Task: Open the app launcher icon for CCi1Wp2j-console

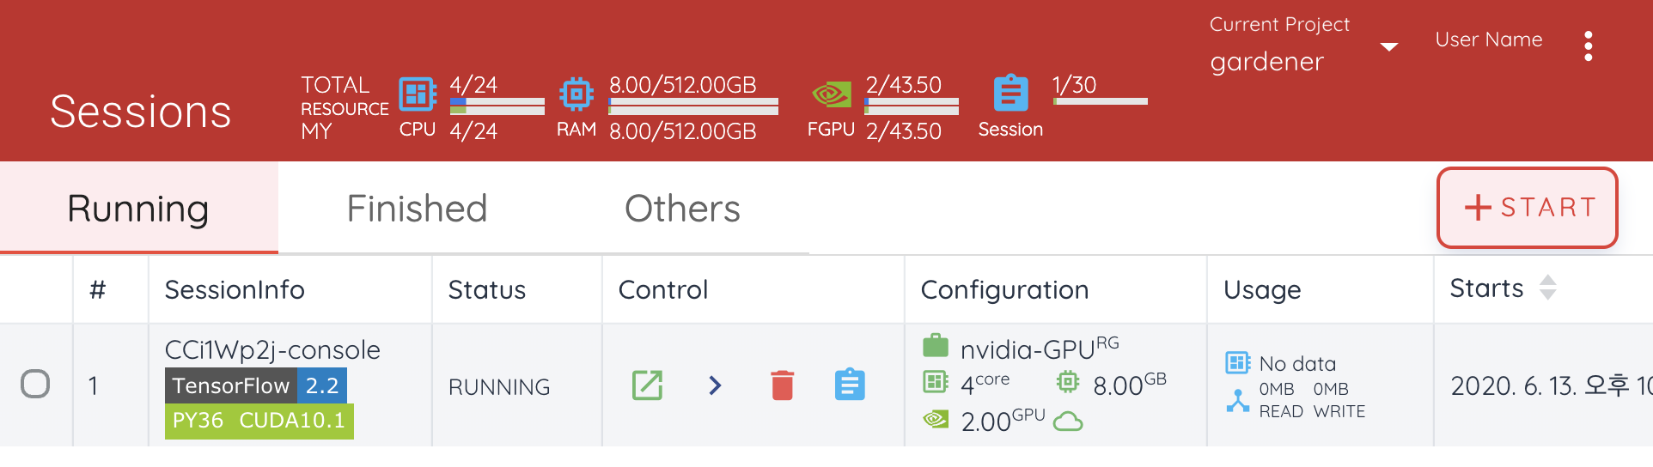Action: pyautogui.click(x=647, y=385)
